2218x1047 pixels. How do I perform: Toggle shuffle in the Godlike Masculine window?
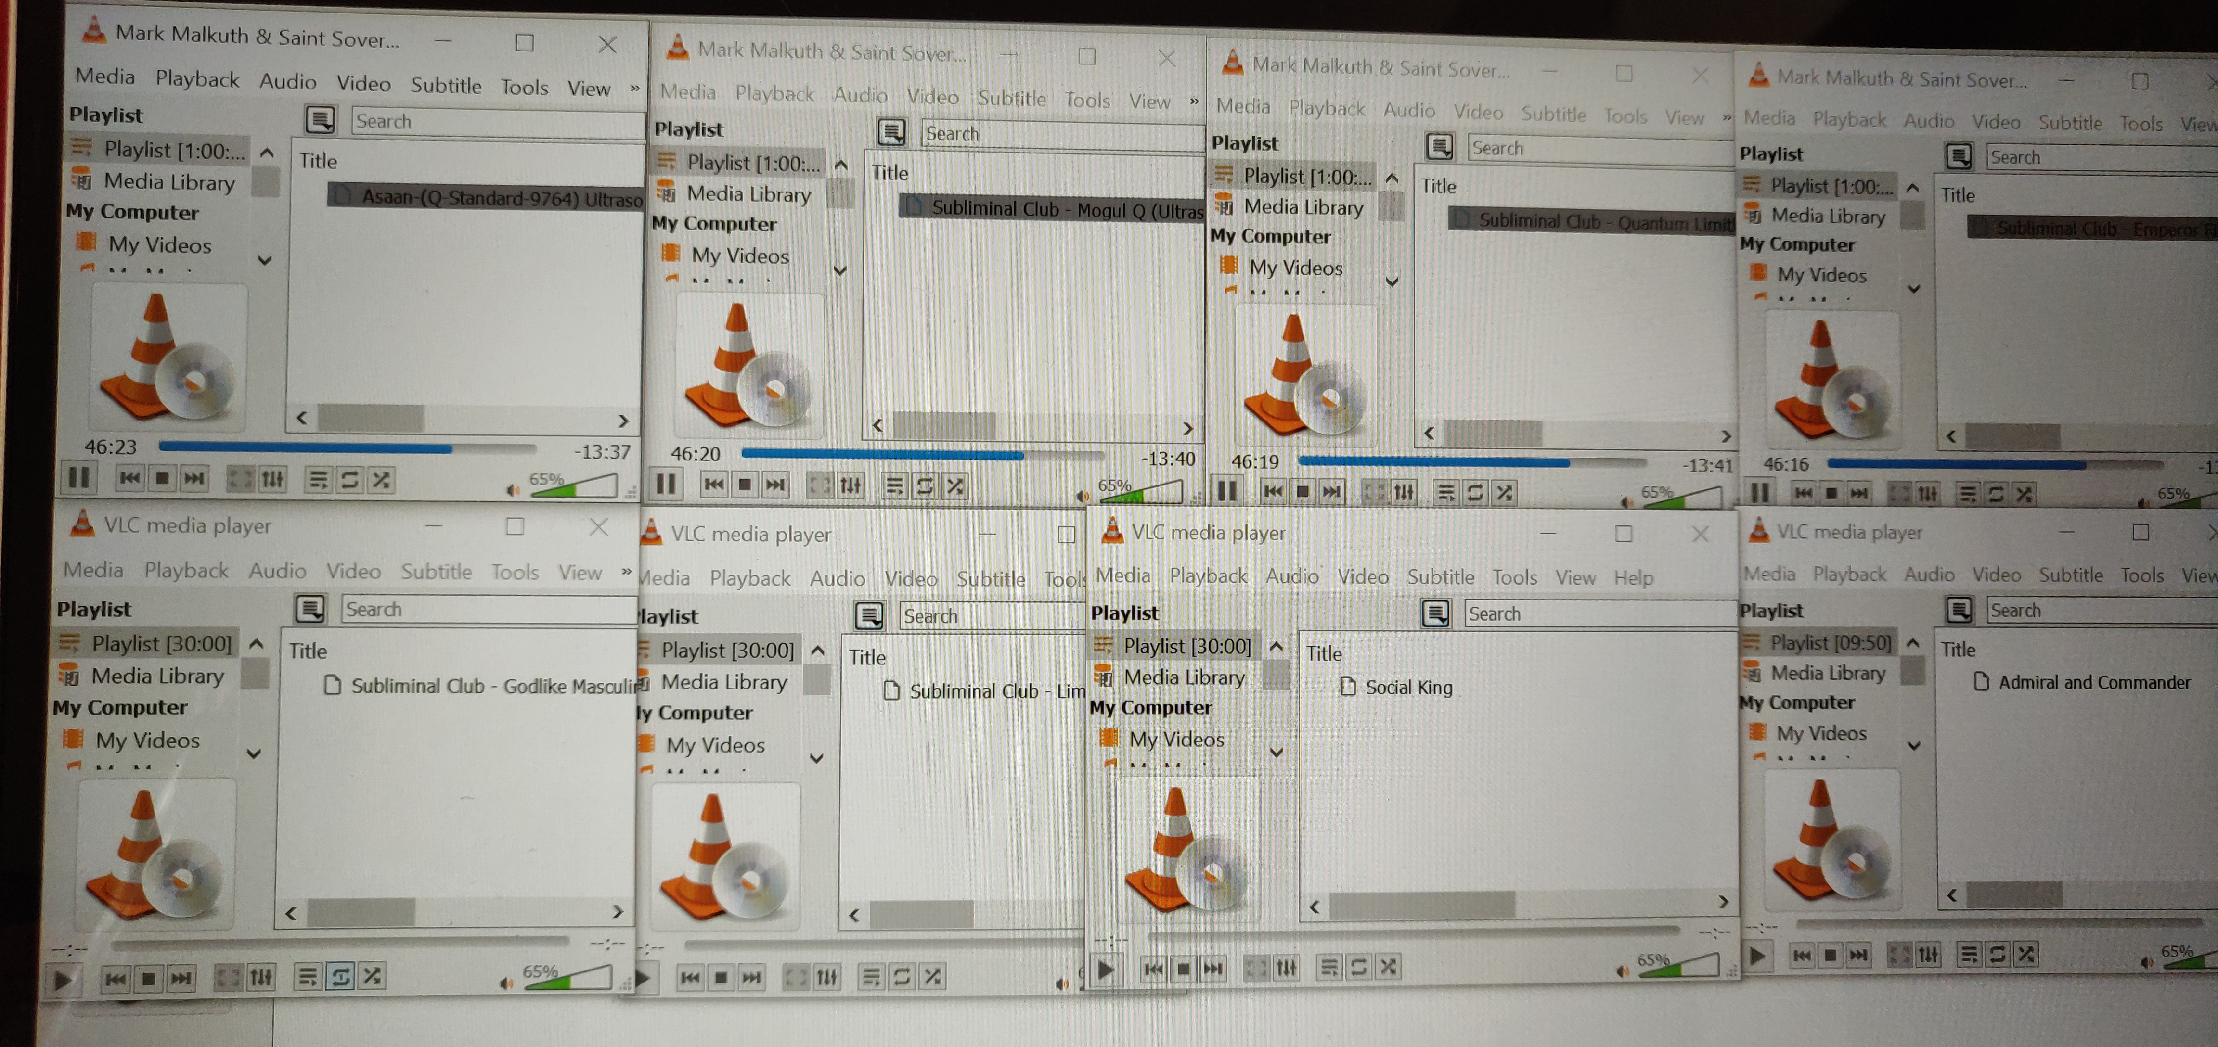click(372, 975)
